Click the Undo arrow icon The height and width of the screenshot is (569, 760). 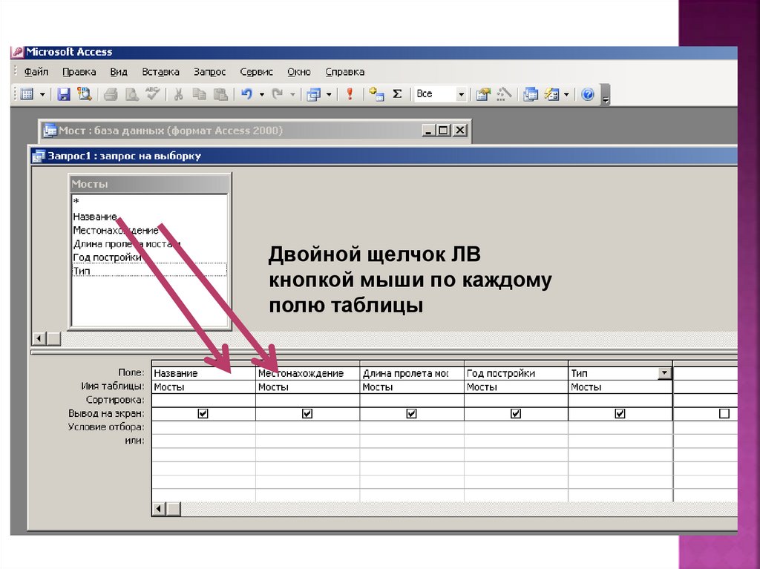pos(246,94)
